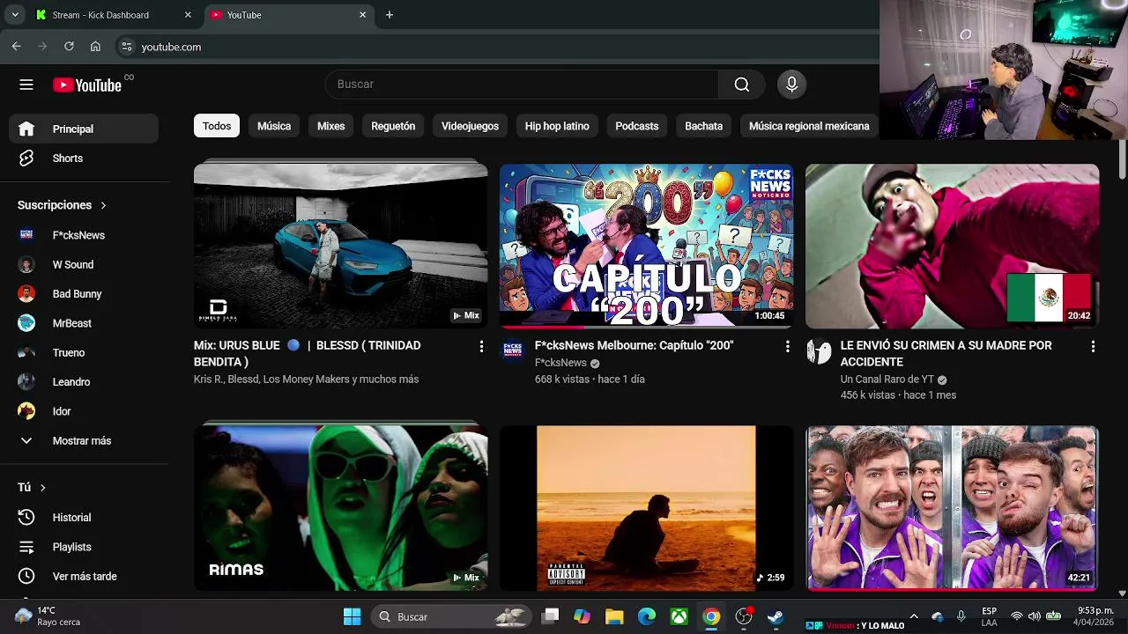
Task: Click the browser home button
Action: pos(95,47)
